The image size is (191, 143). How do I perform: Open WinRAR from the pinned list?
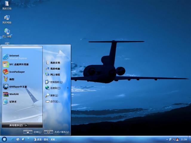(22, 94)
